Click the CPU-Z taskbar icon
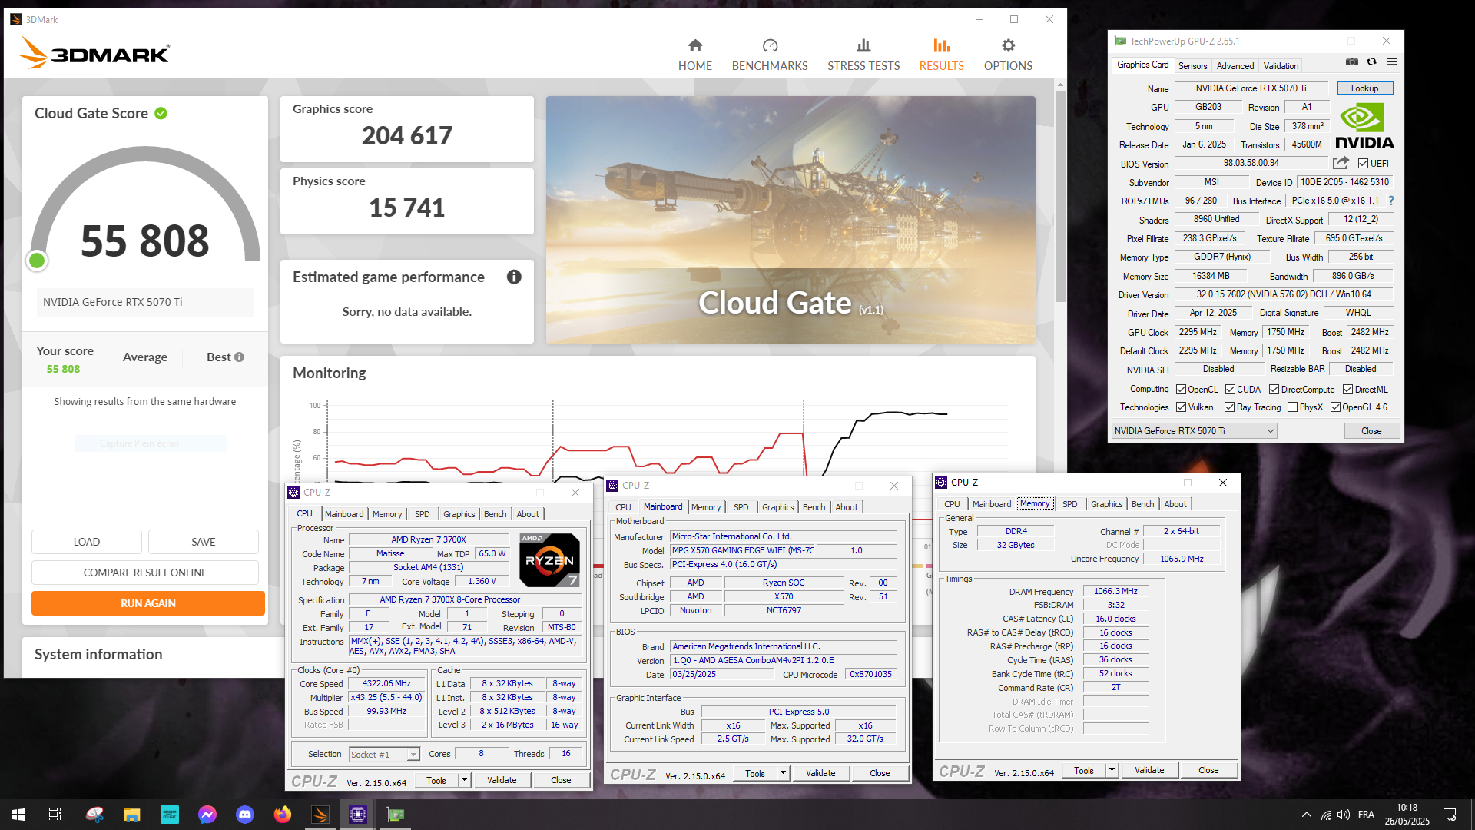Screen dimensions: 1475x830 click(x=358, y=815)
